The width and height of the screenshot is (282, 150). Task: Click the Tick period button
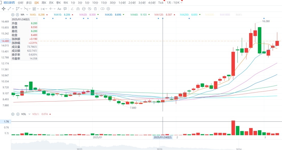click(161, 3)
